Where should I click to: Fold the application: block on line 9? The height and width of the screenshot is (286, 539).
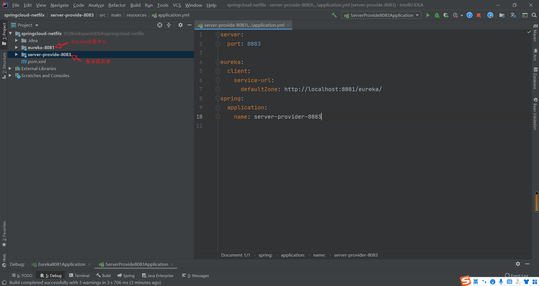(218, 107)
